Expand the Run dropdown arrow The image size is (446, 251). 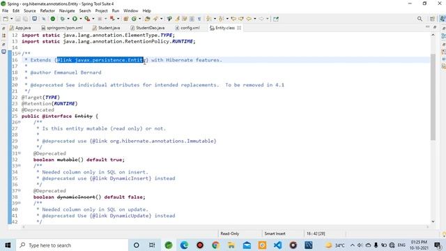click(x=81, y=19)
